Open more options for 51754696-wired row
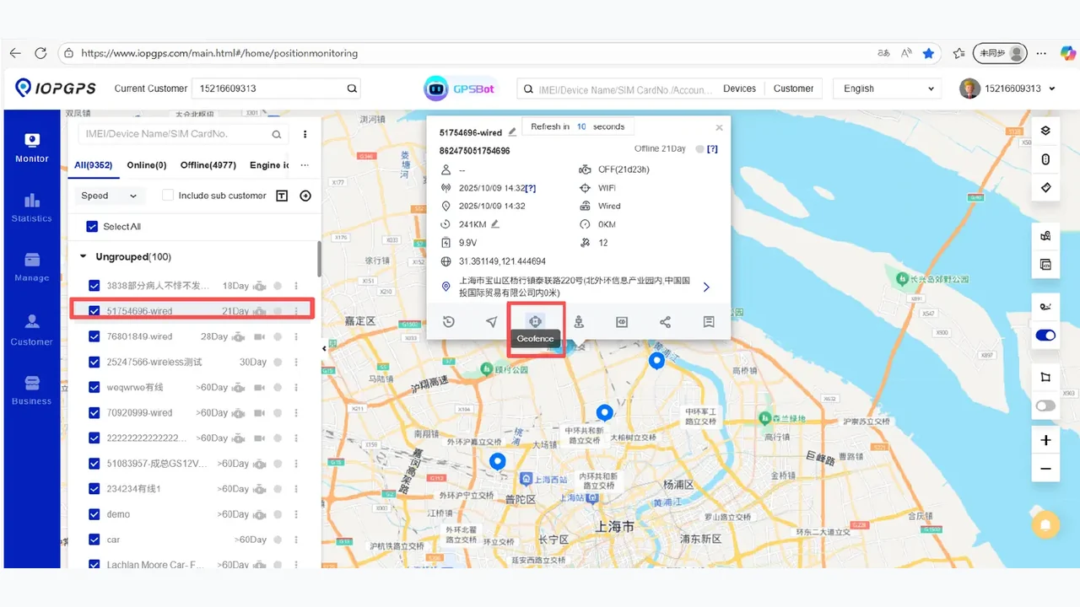1080x607 pixels. (x=296, y=311)
